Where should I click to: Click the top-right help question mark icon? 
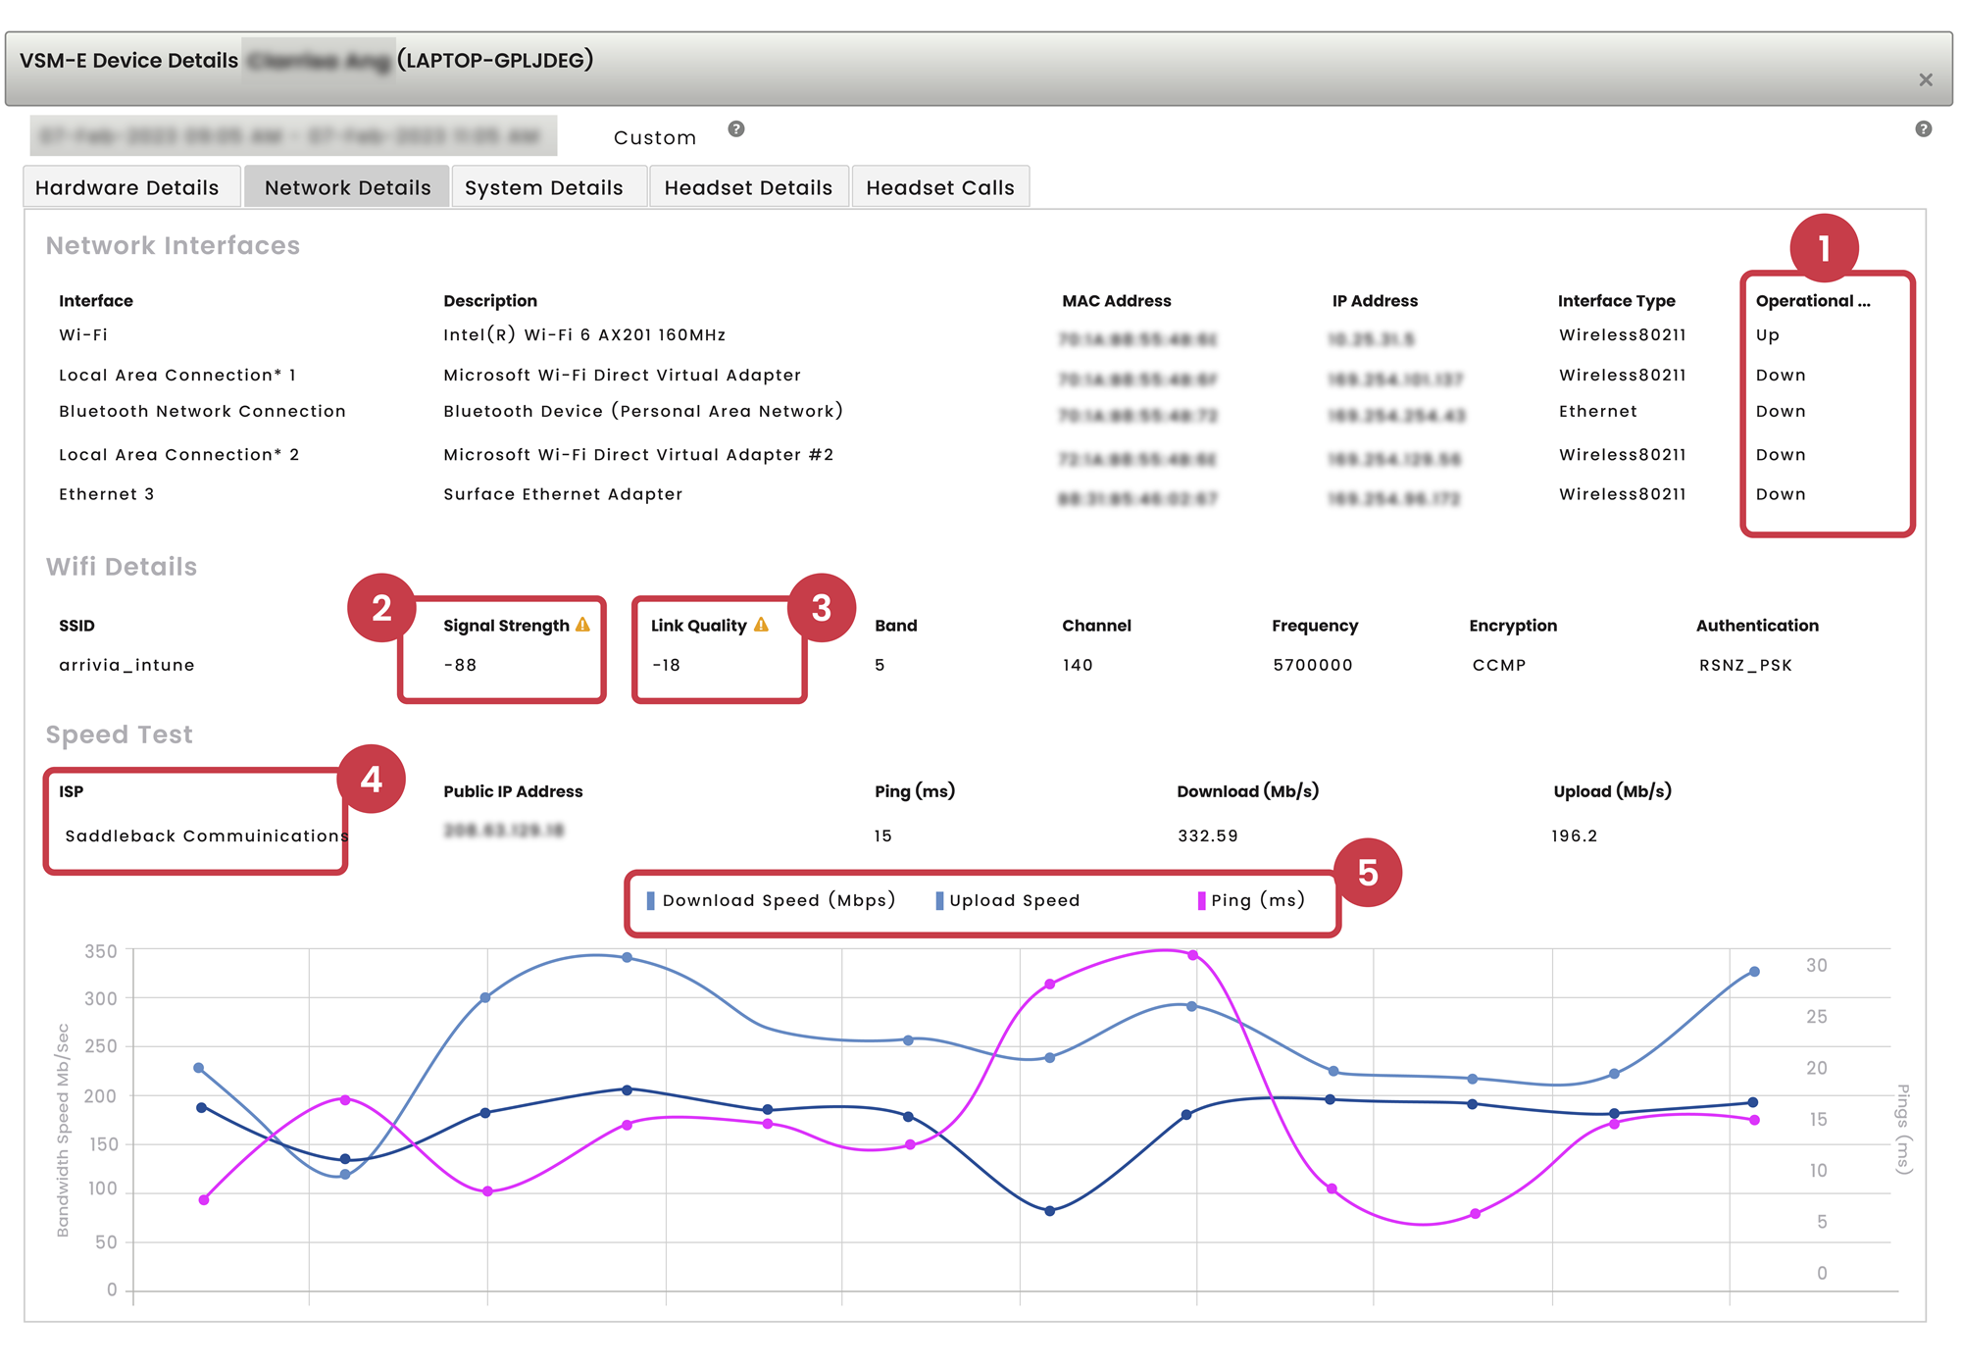pyautogui.click(x=1923, y=129)
